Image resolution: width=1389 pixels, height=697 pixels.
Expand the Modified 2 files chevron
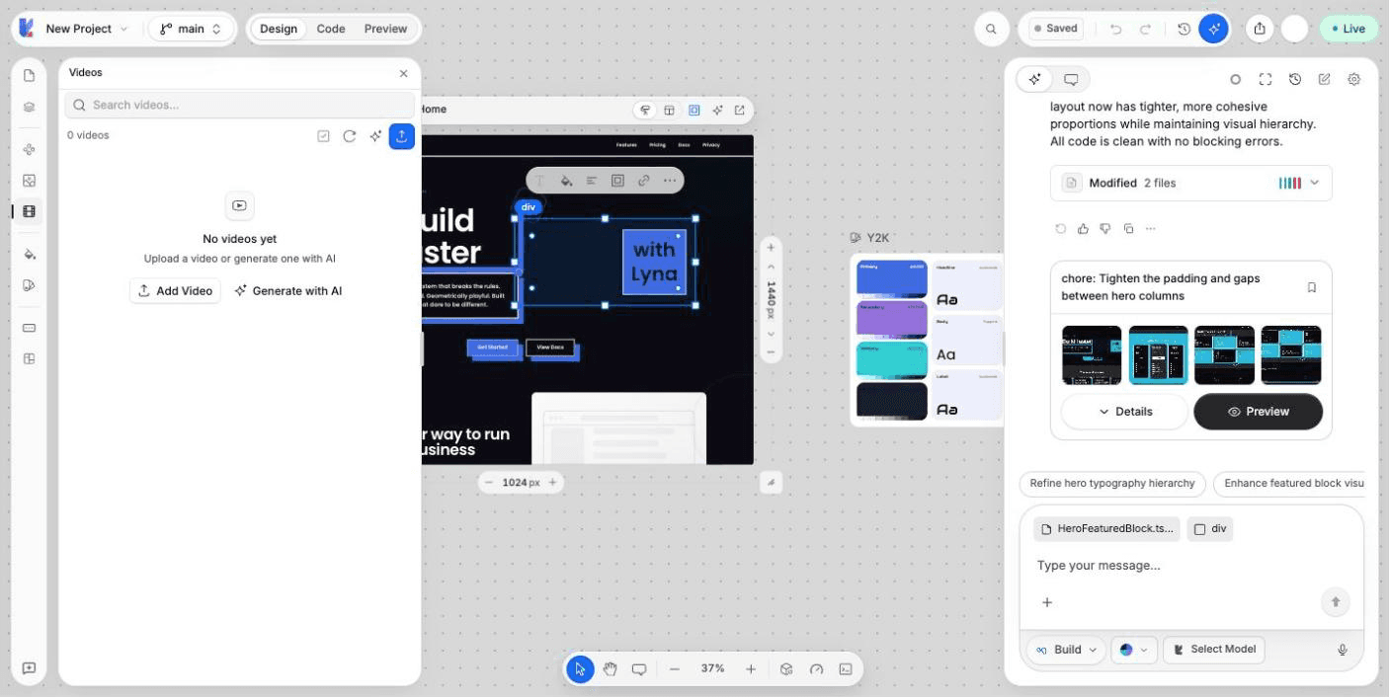coord(1314,183)
